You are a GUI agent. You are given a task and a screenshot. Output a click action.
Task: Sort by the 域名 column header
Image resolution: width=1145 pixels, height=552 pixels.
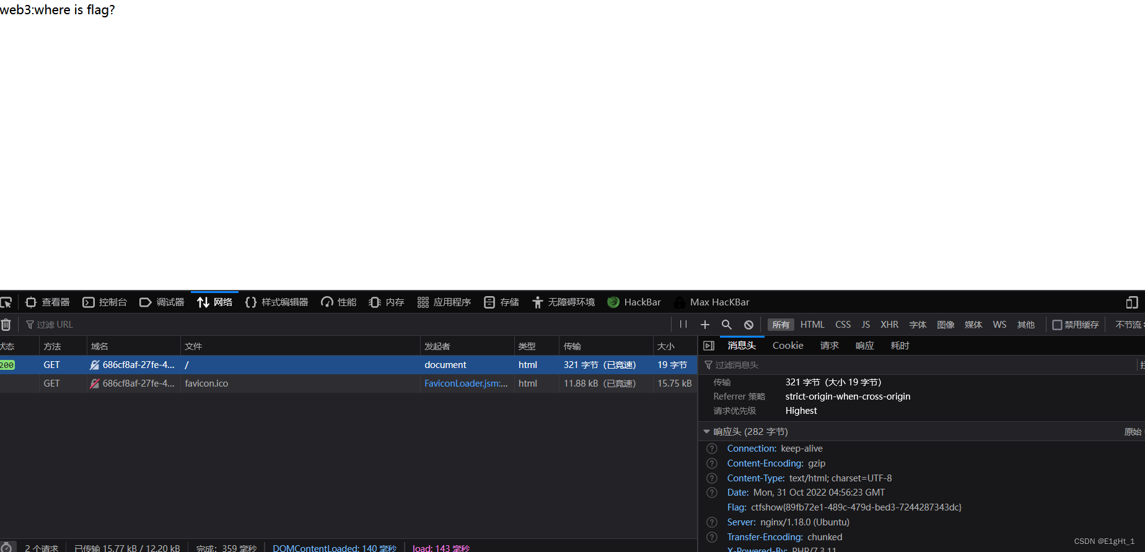(x=133, y=346)
